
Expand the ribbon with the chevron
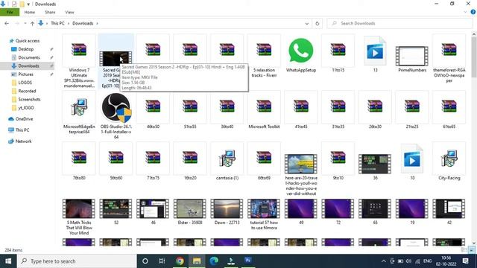(x=465, y=12)
